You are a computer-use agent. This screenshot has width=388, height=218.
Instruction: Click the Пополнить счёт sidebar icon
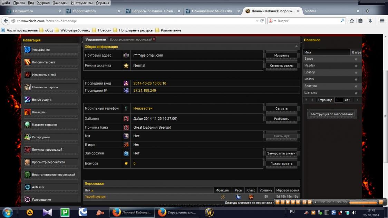27,62
